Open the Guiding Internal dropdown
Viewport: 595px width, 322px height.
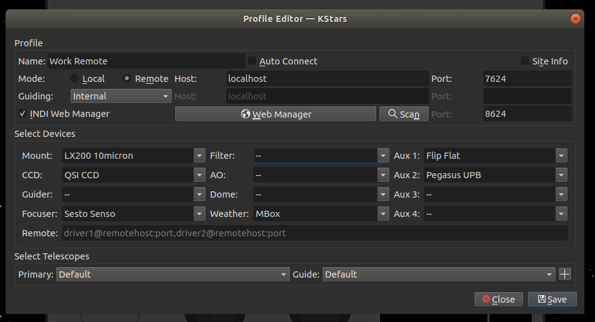pyautogui.click(x=121, y=96)
